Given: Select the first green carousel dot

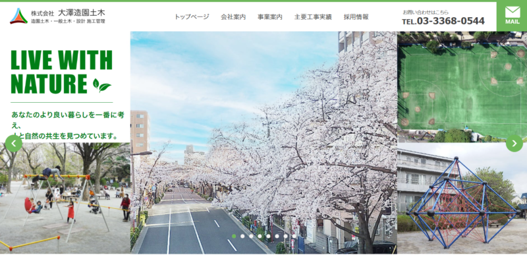Looking at the screenshot, I should click(234, 236).
